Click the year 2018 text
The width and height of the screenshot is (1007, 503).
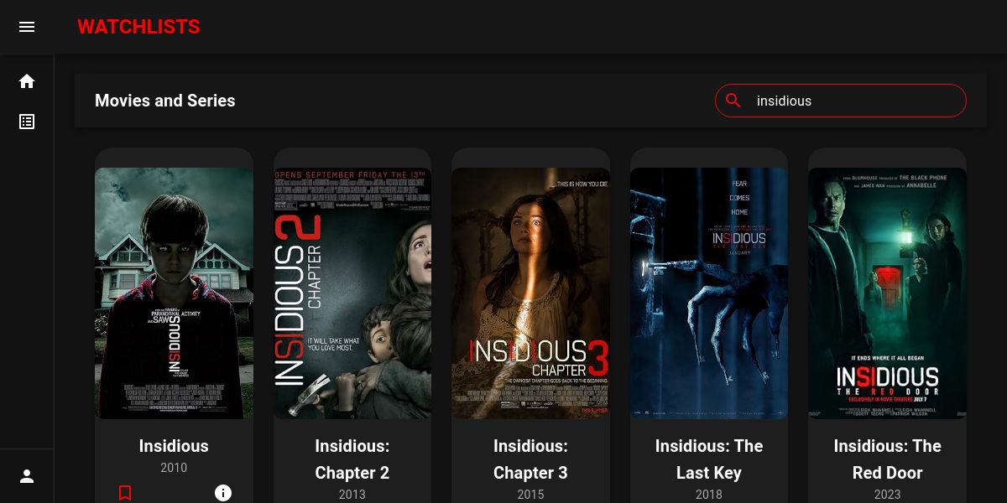(709, 495)
